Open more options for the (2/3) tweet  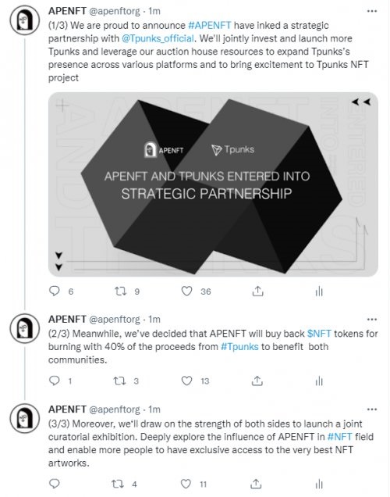tap(371, 319)
